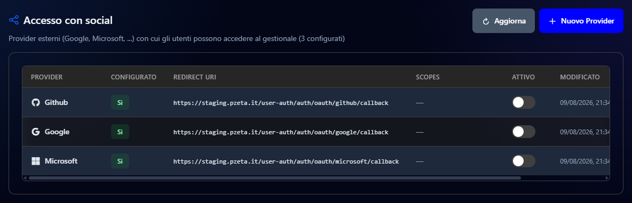Click the modified date in the Google row
The width and height of the screenshot is (632, 203).
point(585,132)
